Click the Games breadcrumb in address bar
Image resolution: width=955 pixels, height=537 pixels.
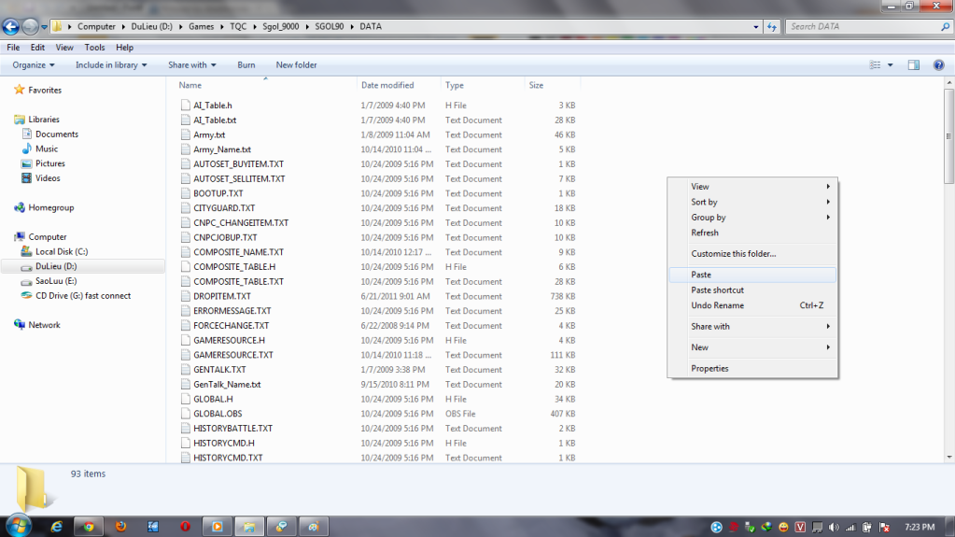pyautogui.click(x=201, y=27)
